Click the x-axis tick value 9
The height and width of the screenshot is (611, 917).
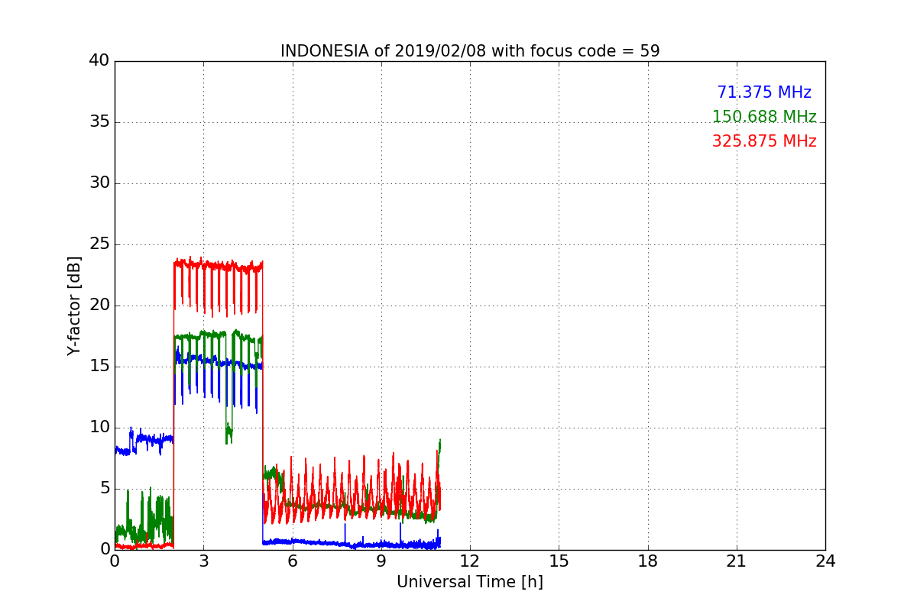[x=381, y=561]
